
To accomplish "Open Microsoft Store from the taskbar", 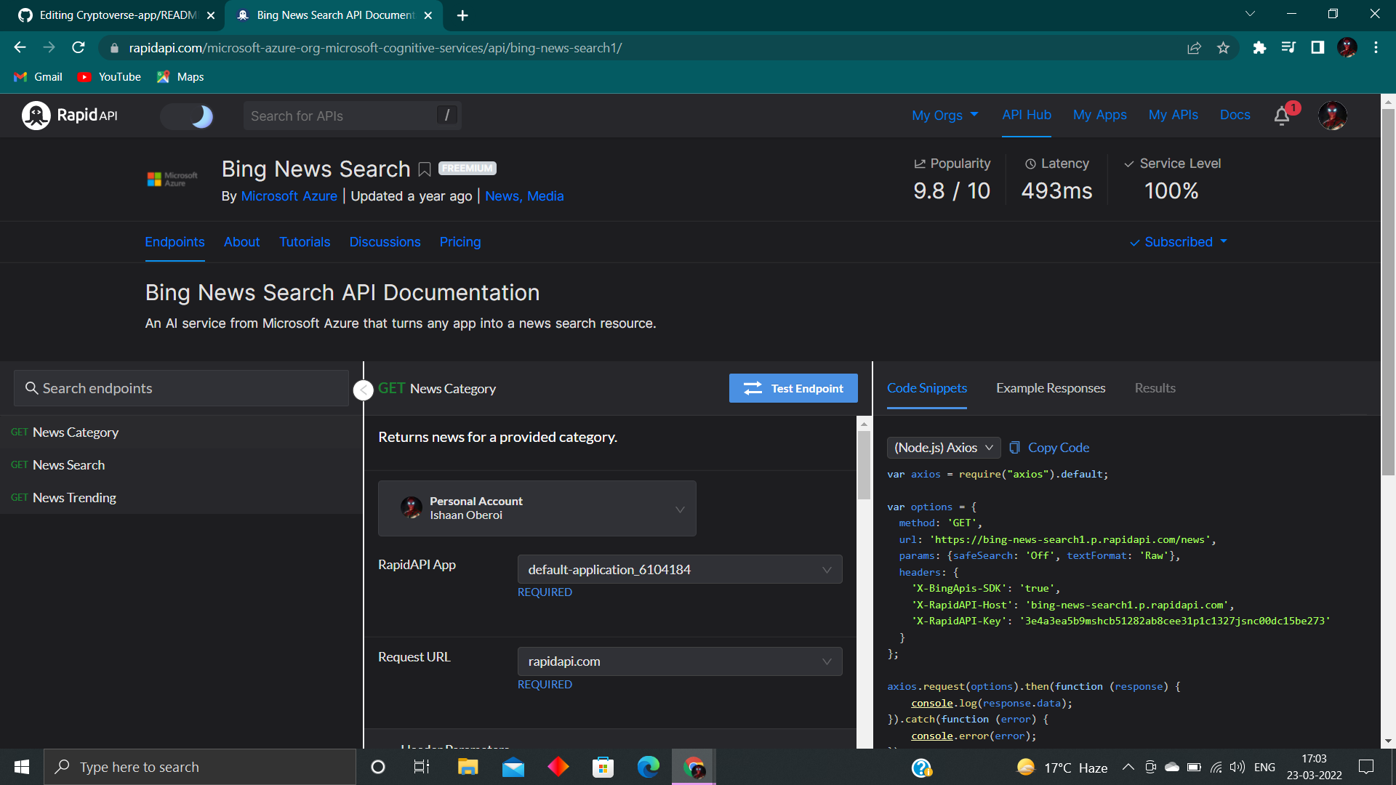I will coord(603,767).
